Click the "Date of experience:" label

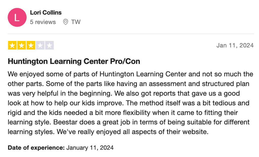[x=36, y=147]
